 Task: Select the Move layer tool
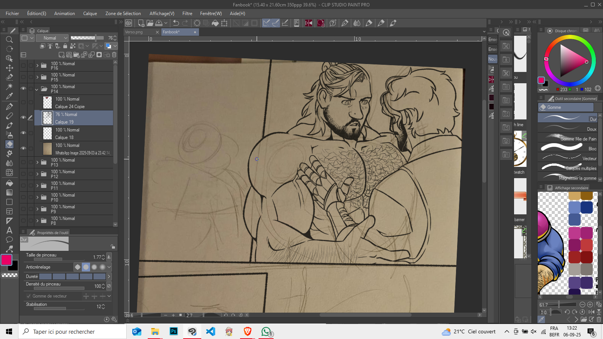coord(9,68)
